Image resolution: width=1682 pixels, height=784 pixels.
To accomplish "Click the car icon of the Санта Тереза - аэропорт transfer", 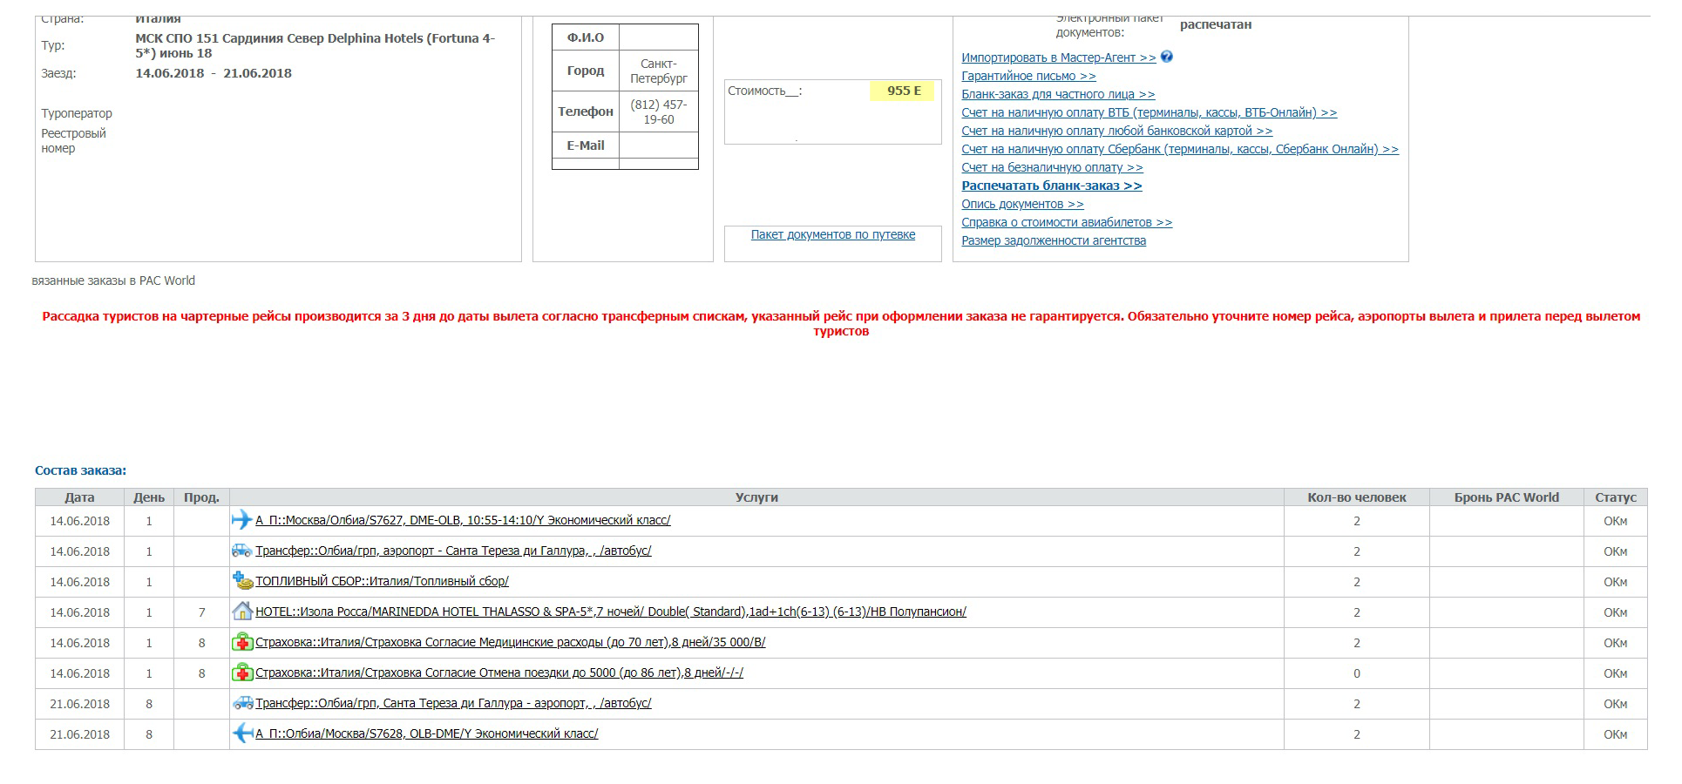I will 241,703.
